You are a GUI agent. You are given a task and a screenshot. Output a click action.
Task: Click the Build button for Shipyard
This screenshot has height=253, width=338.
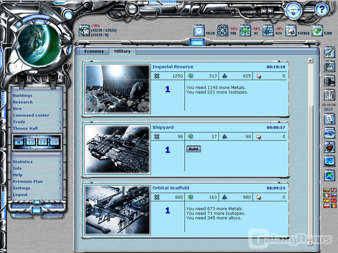[193, 149]
